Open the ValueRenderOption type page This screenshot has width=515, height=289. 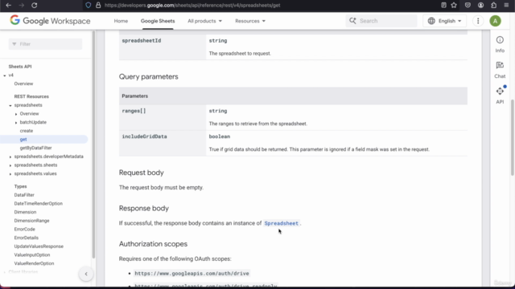point(34,263)
